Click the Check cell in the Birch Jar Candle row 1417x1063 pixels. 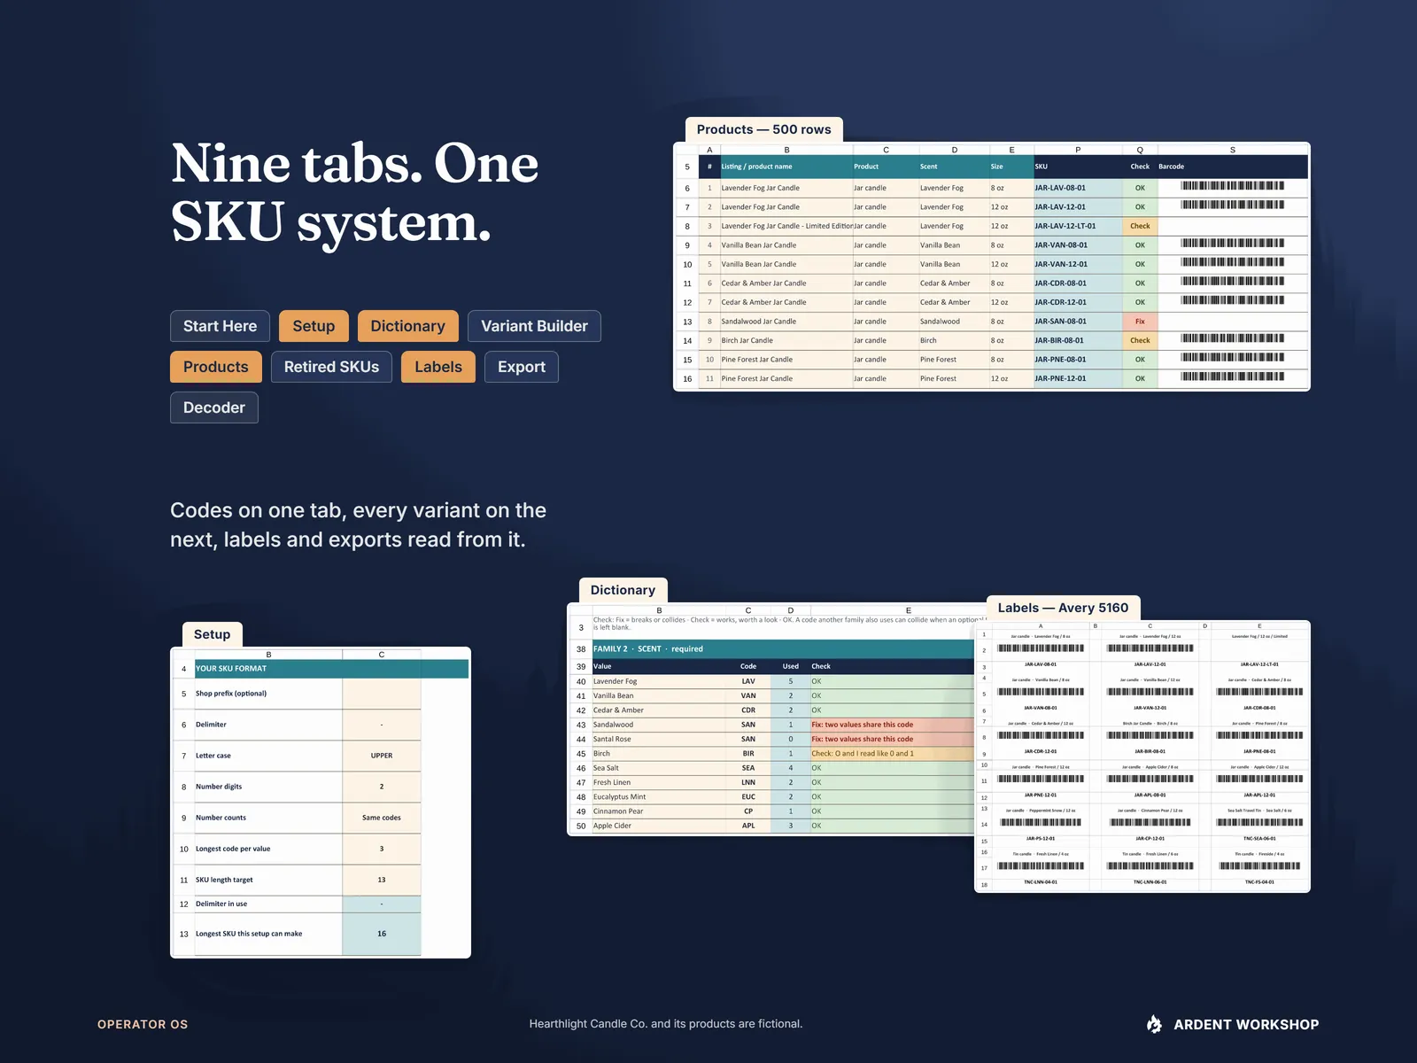tap(1140, 340)
